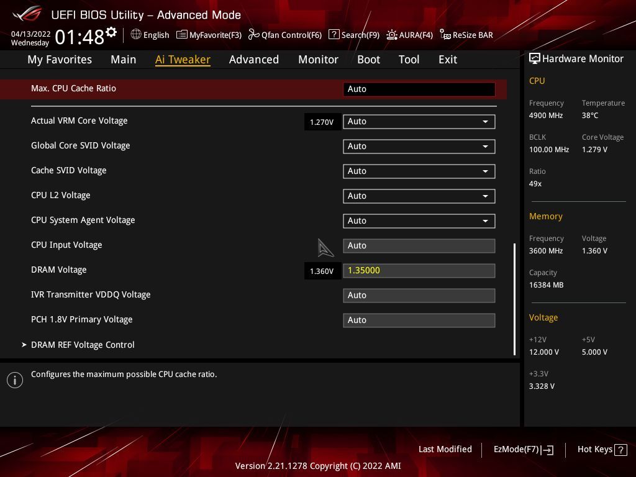Click PCH 1.8V Primary Voltage field
This screenshot has width=636, height=477.
tap(419, 320)
